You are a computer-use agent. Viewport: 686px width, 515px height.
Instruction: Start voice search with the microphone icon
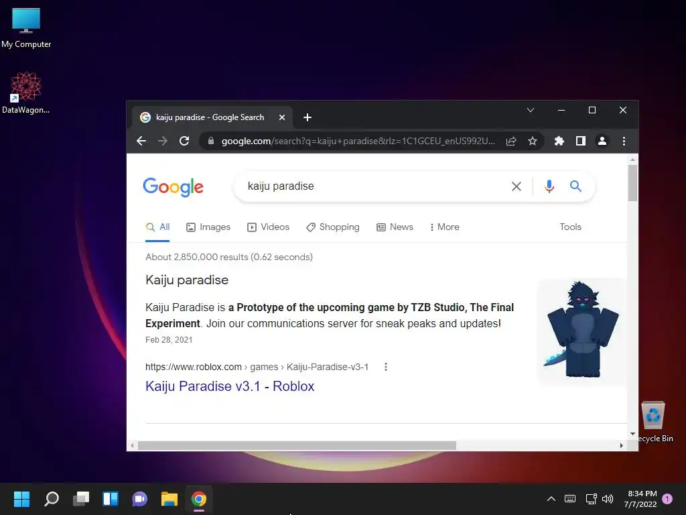tap(549, 186)
